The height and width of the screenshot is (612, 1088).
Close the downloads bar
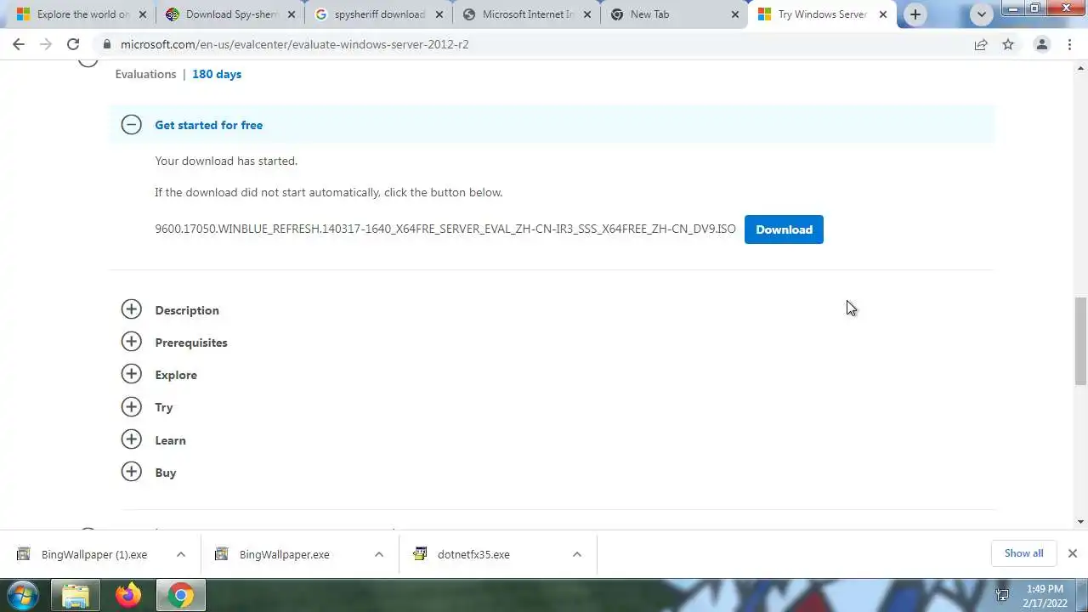point(1072,553)
